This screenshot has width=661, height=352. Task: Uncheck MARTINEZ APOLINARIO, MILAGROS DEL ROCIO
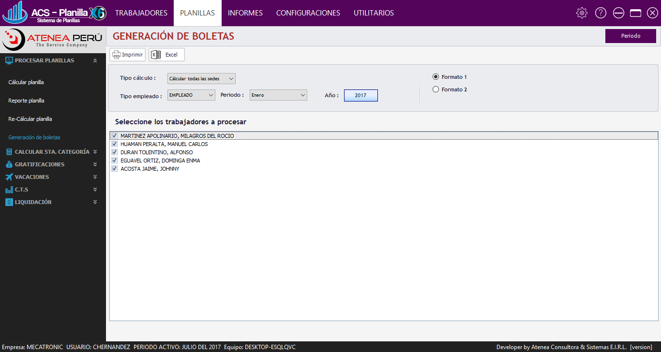115,136
